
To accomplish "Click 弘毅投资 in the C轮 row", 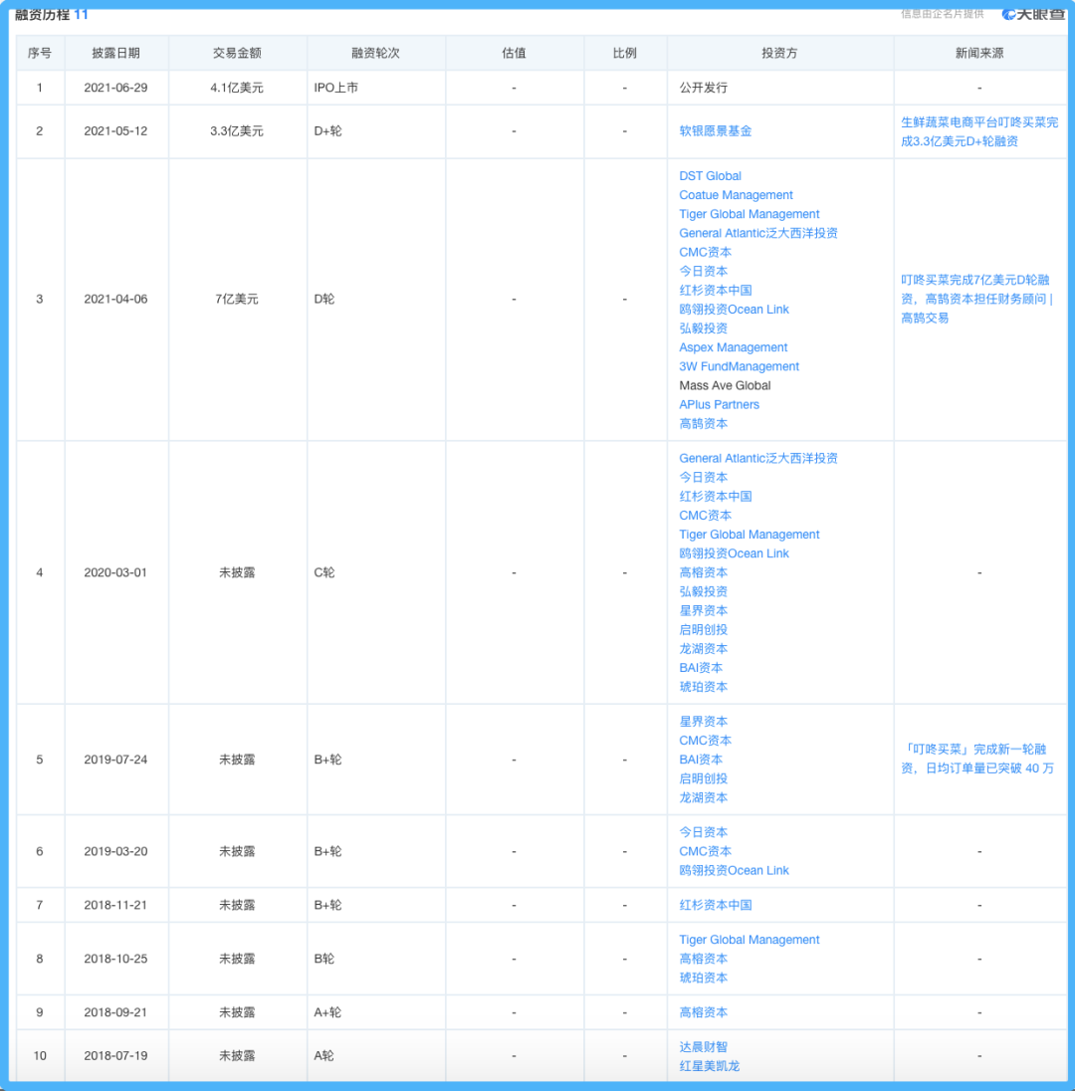I will coord(704,591).
